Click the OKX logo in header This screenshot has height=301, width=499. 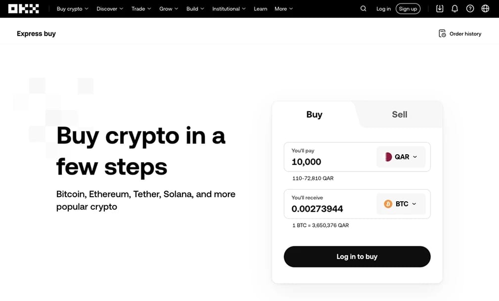pos(24,9)
